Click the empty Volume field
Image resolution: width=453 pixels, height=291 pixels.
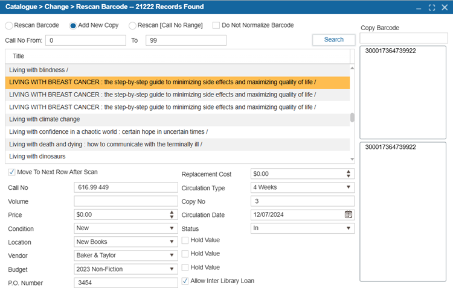(x=126, y=201)
